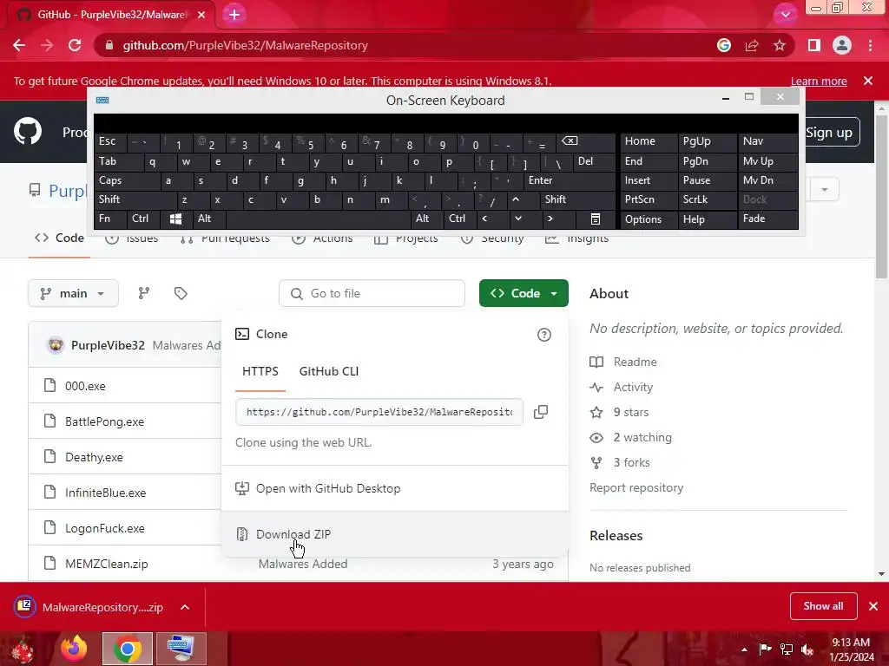Screen dimensions: 889x666
Task: Expand MalwareRepository zip download options chevron
Action: click(185, 607)
